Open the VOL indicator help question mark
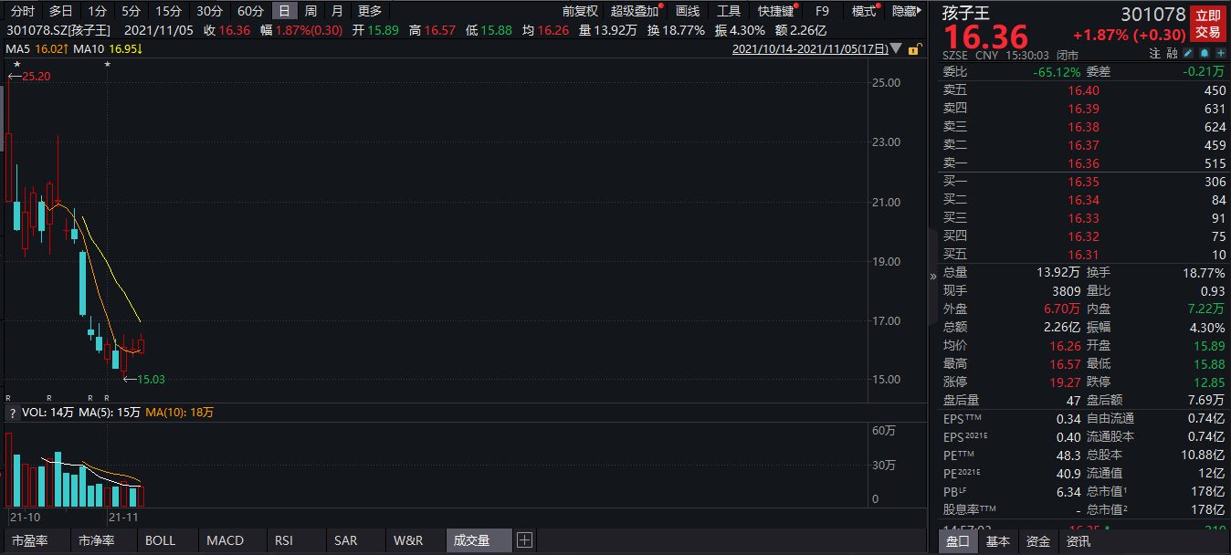Viewport: 1231px width, 555px height. coord(12,414)
